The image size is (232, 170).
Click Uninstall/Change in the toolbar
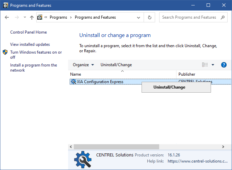pos(116,65)
